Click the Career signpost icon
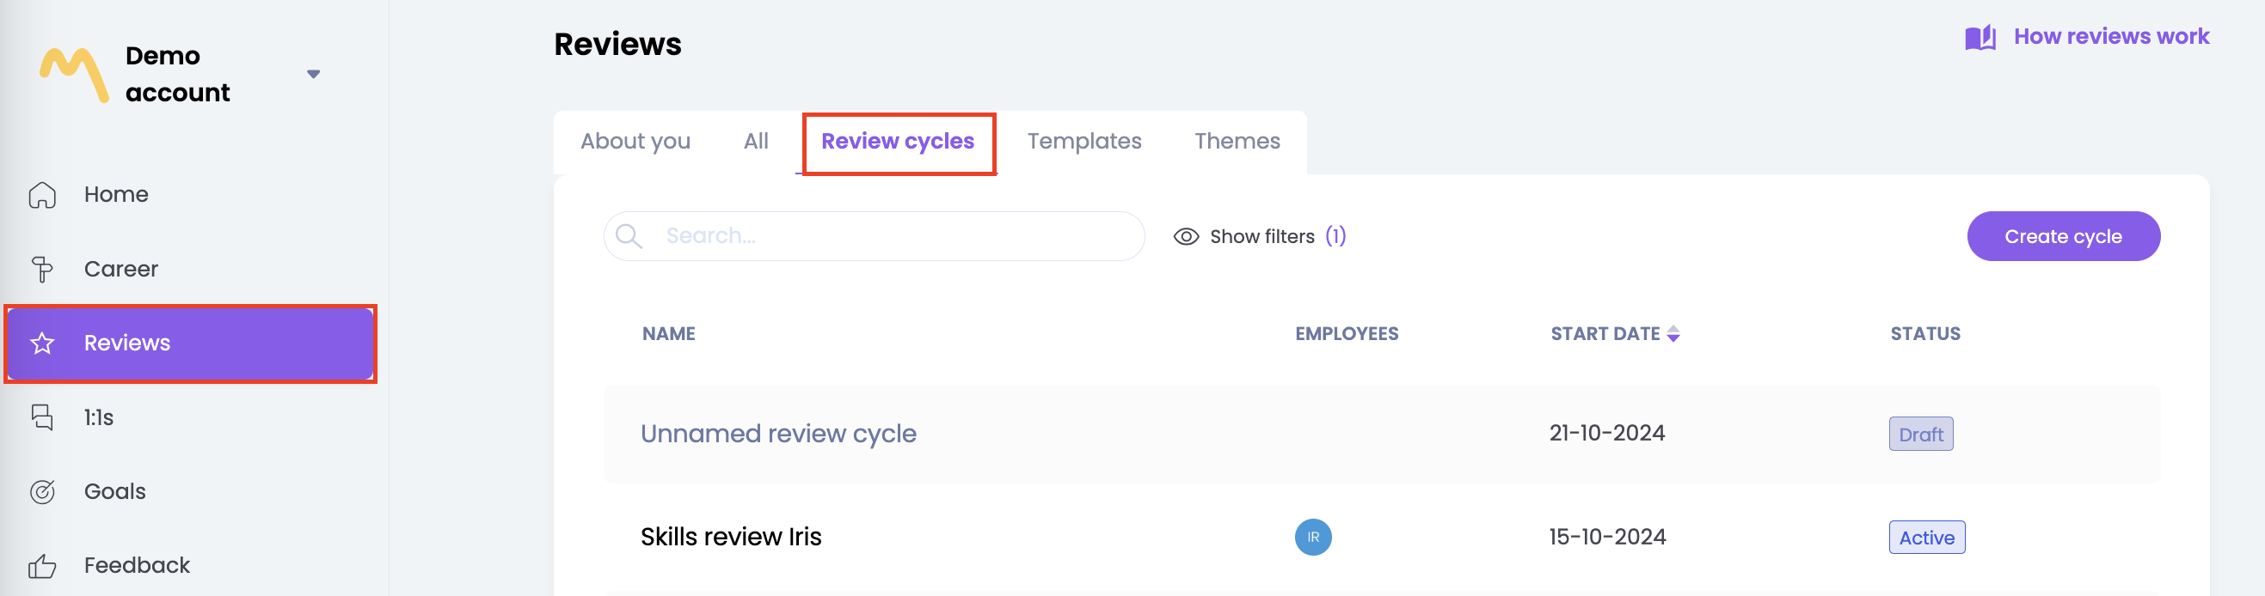Screen dimensions: 2265x596 (x=42, y=270)
